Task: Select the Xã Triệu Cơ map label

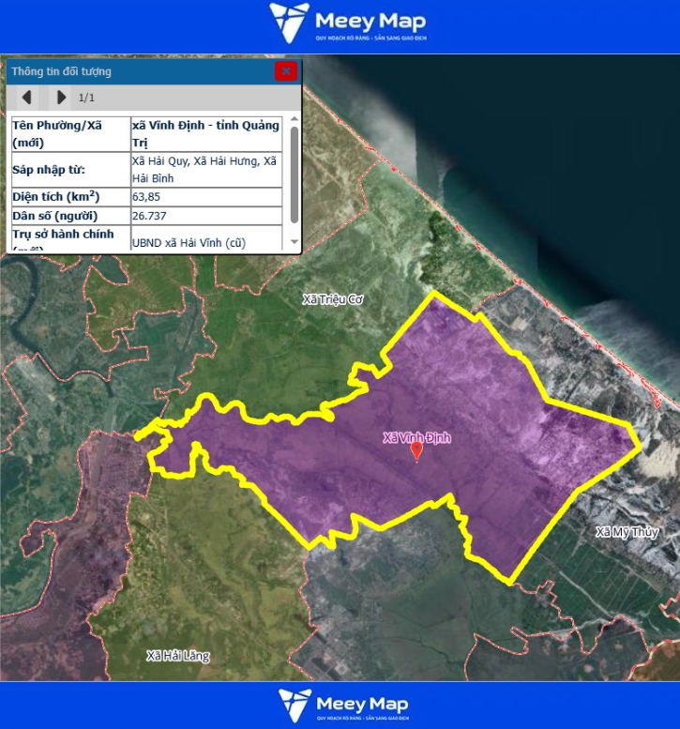Action: tap(332, 299)
